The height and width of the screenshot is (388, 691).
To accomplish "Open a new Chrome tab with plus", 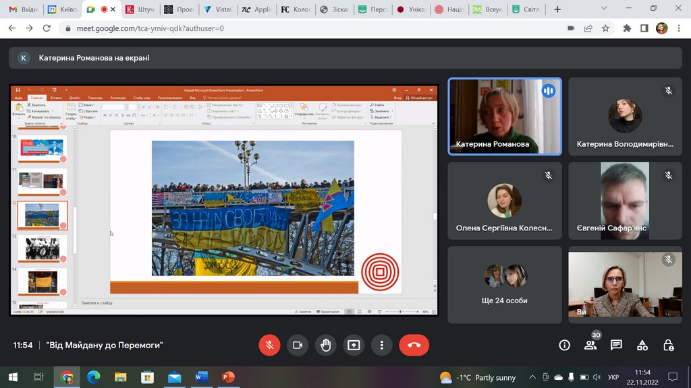I will (557, 9).
